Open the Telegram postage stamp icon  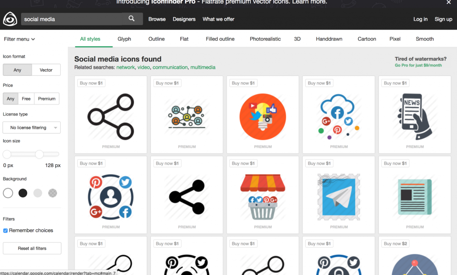tap(339, 197)
